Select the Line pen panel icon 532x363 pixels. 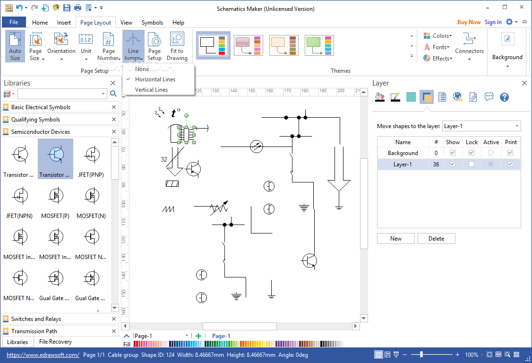point(395,97)
